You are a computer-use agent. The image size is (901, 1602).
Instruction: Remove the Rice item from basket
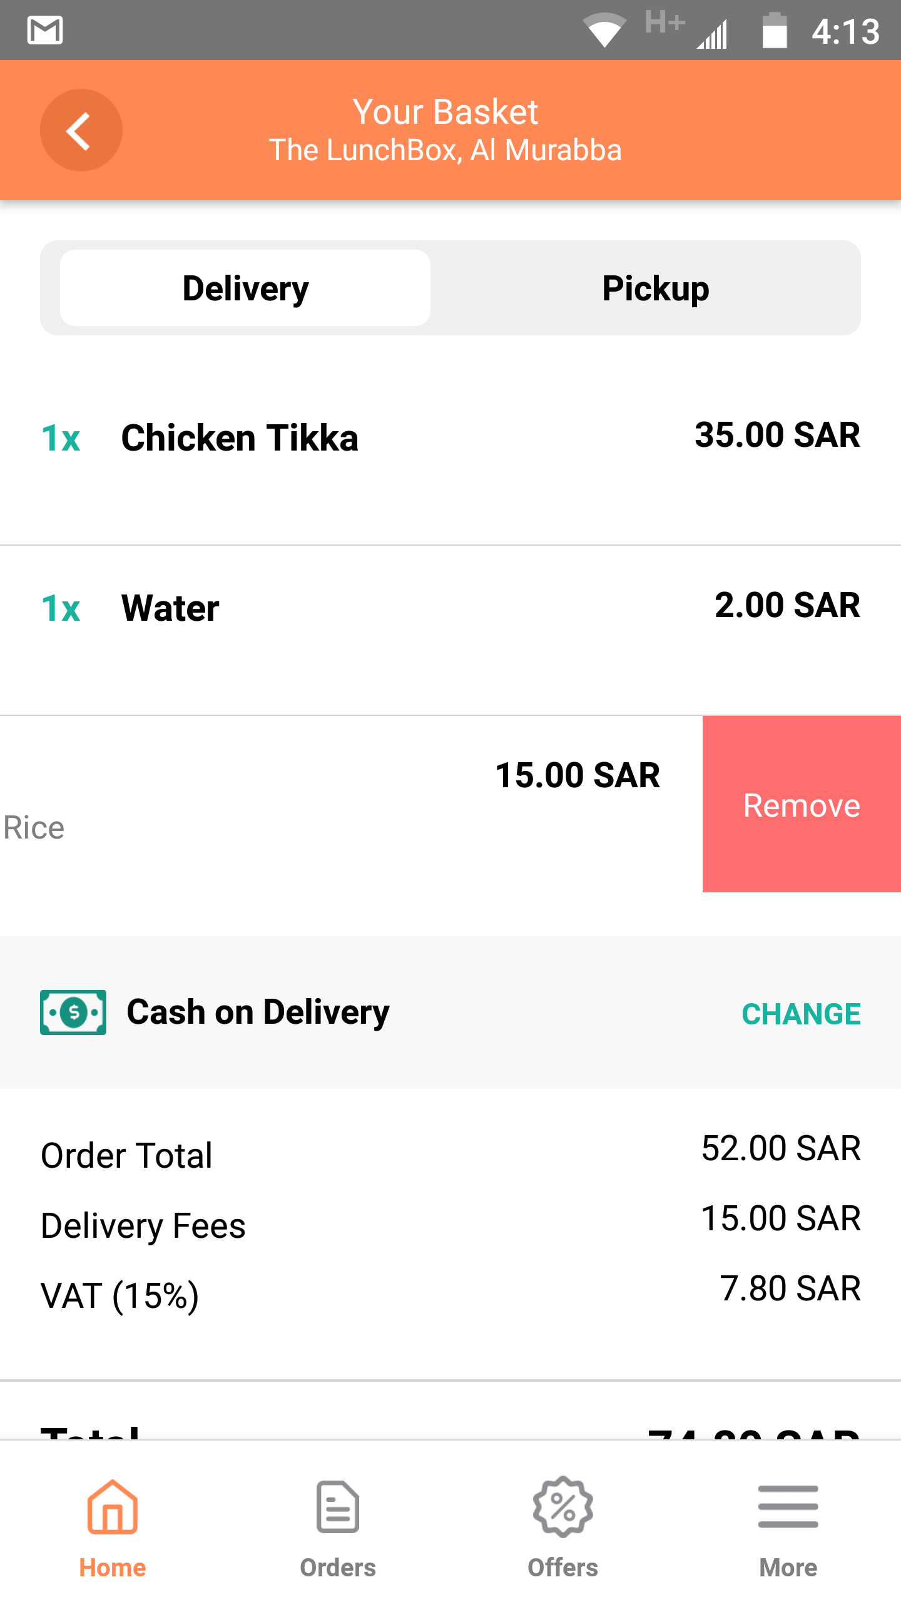[x=802, y=804]
